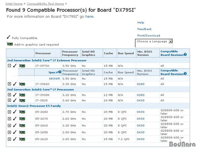
Task: Click graphics card icon in E5-2680 row
Action: pos(22,112)
